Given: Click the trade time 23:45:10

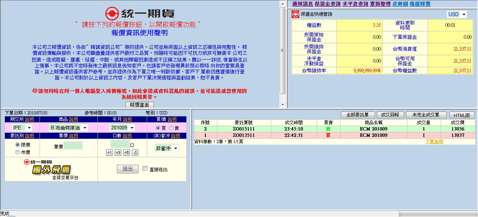Looking at the screenshot, I should (x=293, y=129).
